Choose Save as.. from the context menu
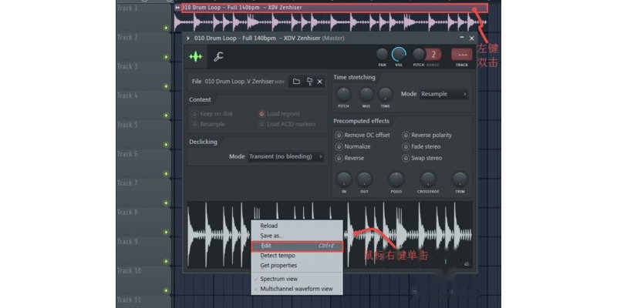Viewport: 617px width, 308px height. (297, 236)
